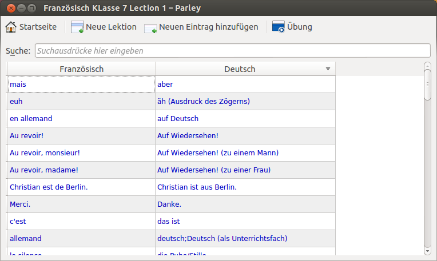Focus the Suche search field
Image resolution: width=437 pixels, height=261 pixels.
[233, 51]
